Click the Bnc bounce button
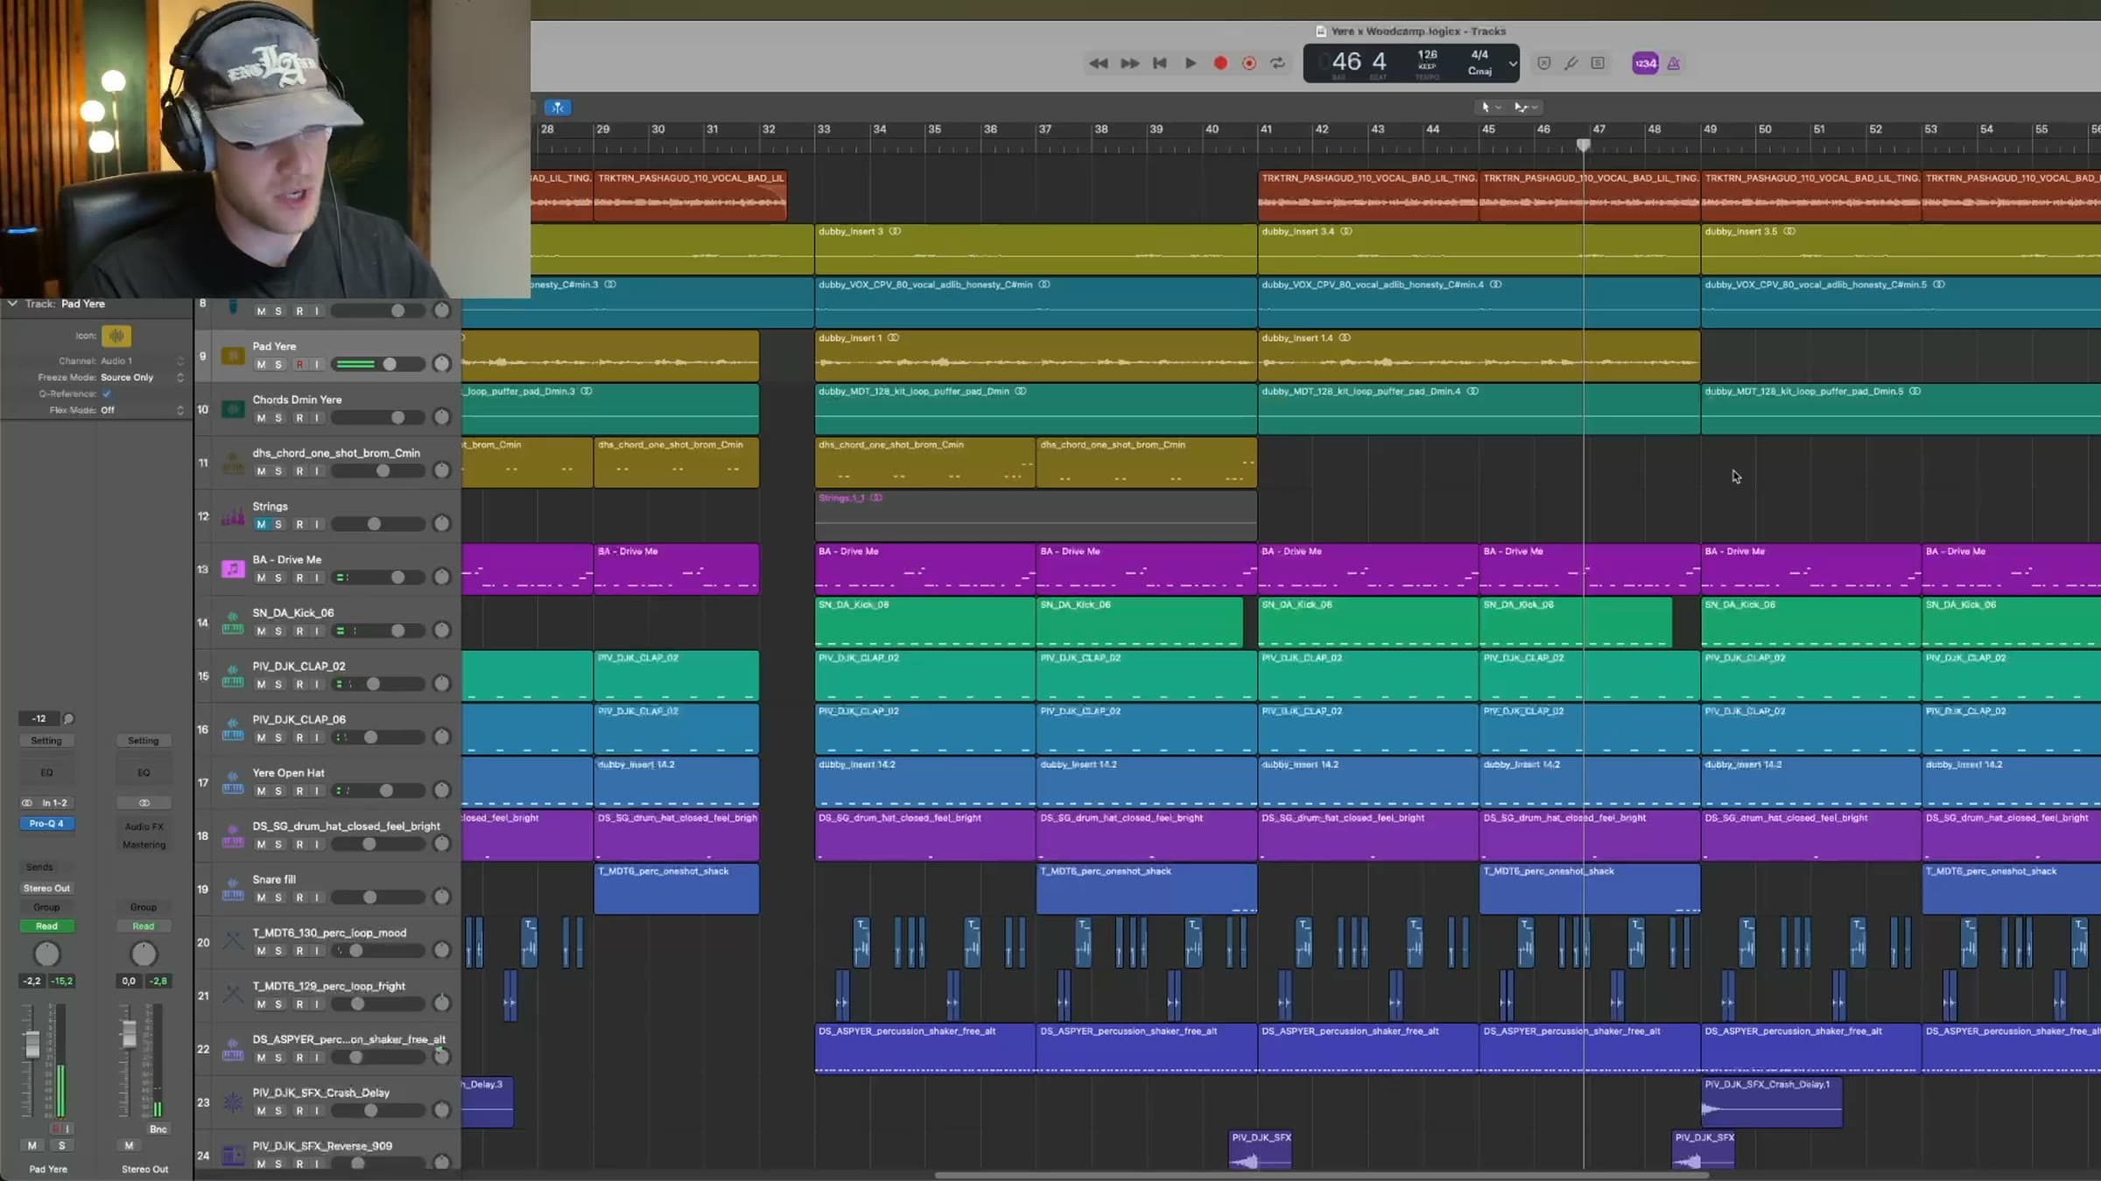2101x1181 pixels. click(x=158, y=1129)
